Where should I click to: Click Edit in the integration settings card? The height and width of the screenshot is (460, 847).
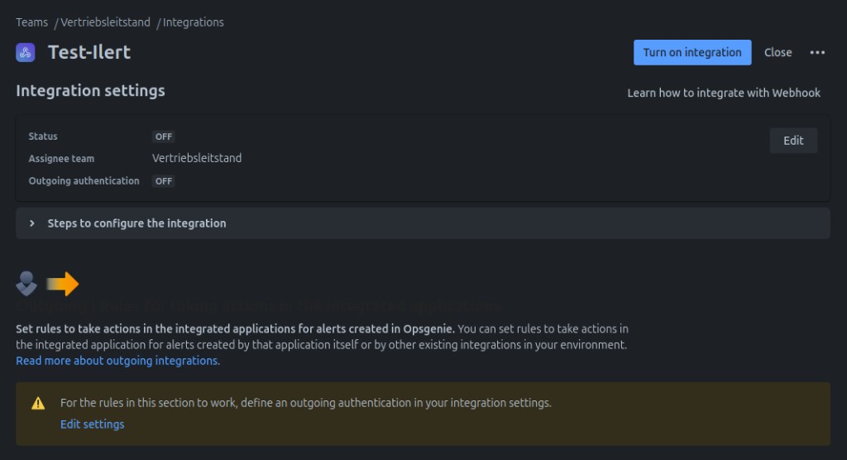click(792, 141)
